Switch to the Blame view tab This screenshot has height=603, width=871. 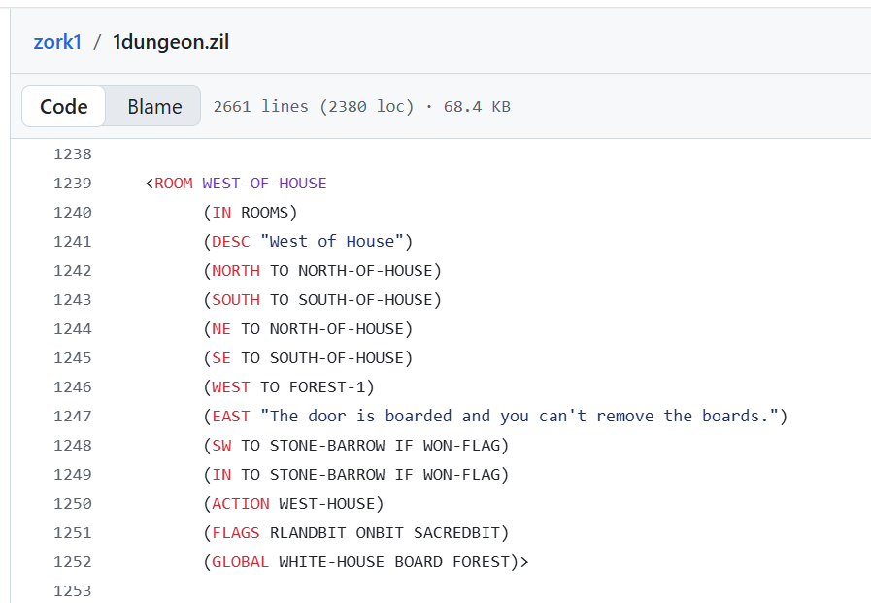[x=154, y=106]
